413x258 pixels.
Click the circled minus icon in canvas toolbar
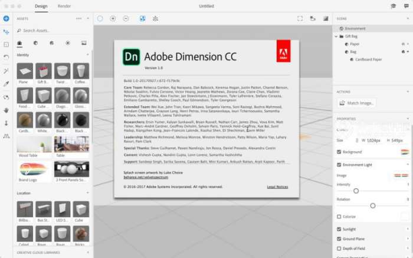(x=126, y=18)
